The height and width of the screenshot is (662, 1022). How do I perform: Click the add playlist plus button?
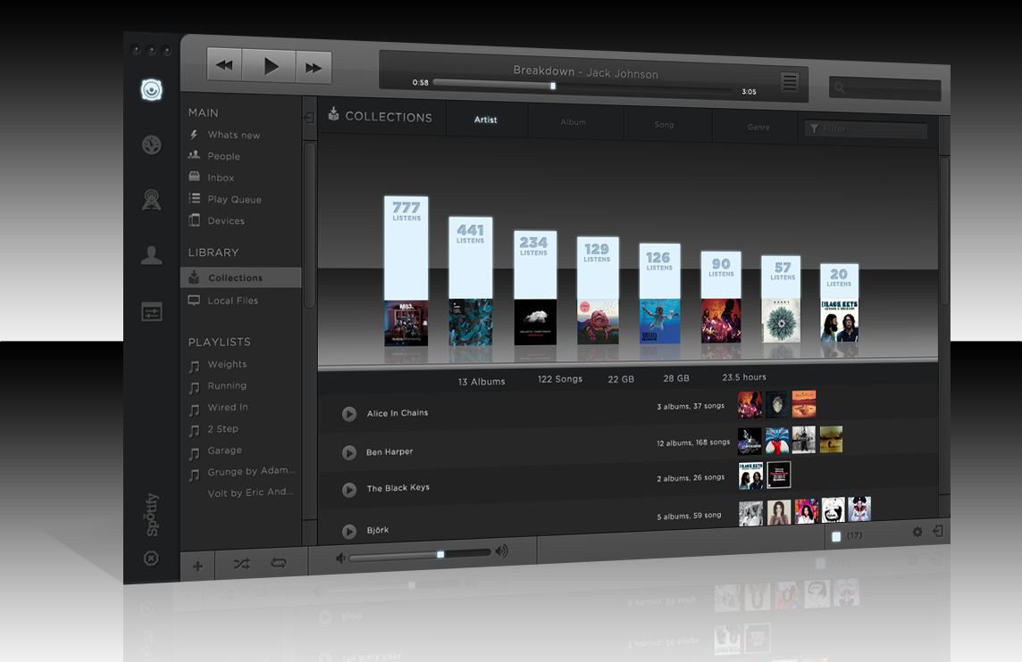(x=197, y=566)
